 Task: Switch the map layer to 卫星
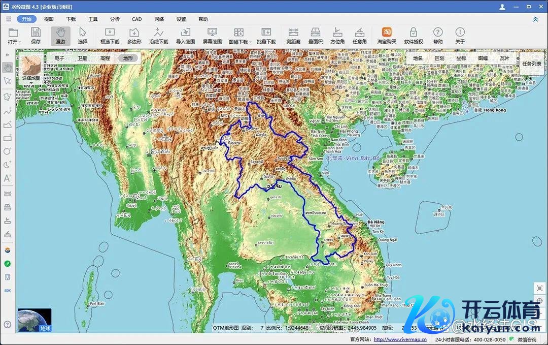pyautogui.click(x=82, y=58)
